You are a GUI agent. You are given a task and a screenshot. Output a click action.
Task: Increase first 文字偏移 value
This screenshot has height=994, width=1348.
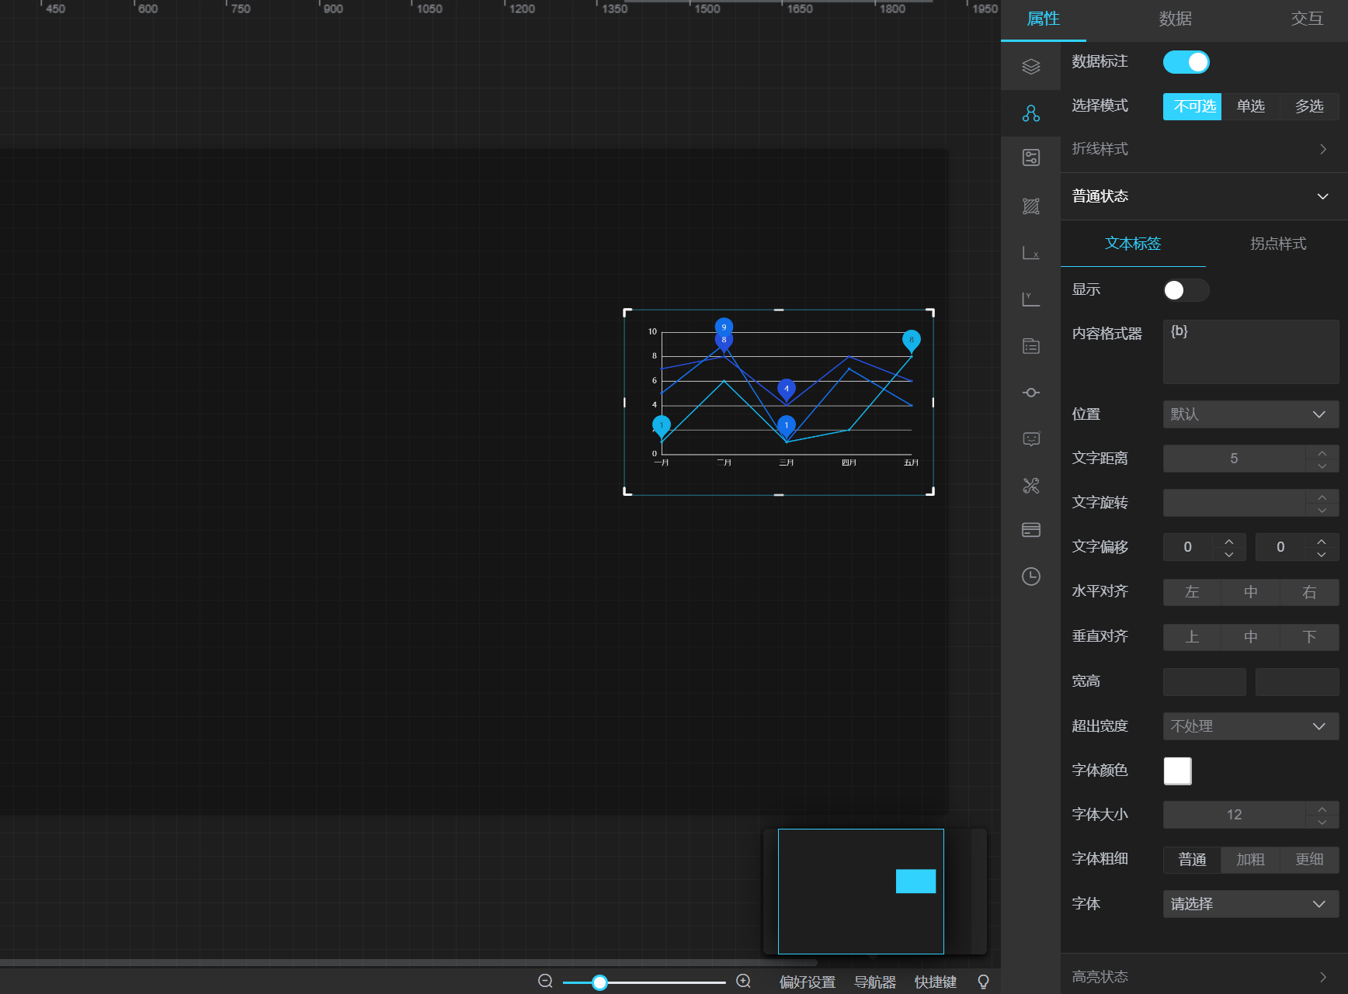coord(1228,541)
